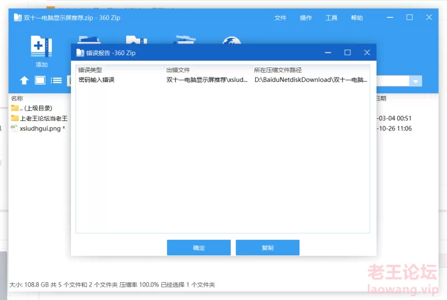Click the 名称 column header
447x300 pixels.
click(x=17, y=99)
